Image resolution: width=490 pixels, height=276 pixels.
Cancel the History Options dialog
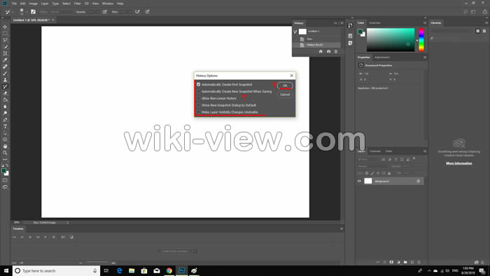[285, 94]
